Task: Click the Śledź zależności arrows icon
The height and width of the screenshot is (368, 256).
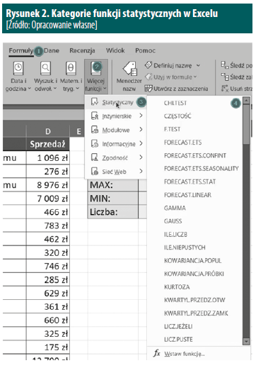Action: point(225,77)
